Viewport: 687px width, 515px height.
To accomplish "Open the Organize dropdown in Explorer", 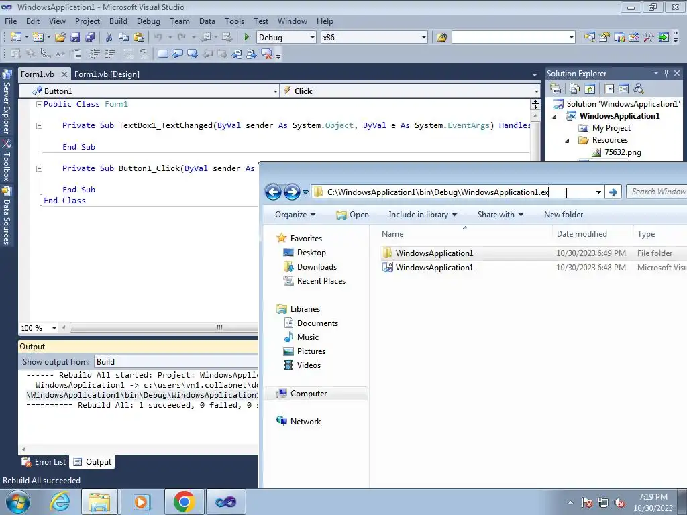I will pos(295,215).
